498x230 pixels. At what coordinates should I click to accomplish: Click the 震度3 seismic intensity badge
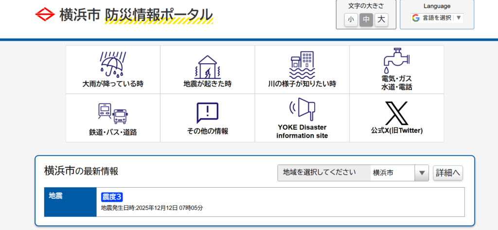[112, 197]
